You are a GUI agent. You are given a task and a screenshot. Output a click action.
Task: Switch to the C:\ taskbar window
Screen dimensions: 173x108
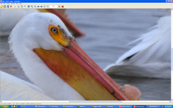[27, 106]
